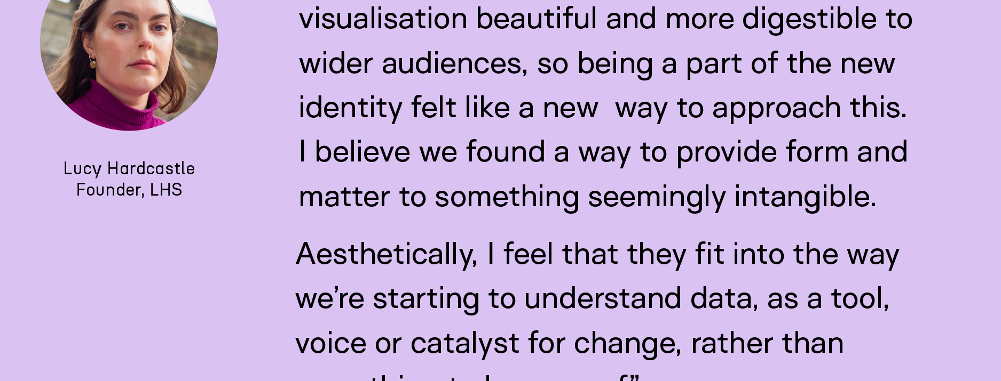Click the word seemingly
The height and width of the screenshot is (381, 1001).
point(657,197)
